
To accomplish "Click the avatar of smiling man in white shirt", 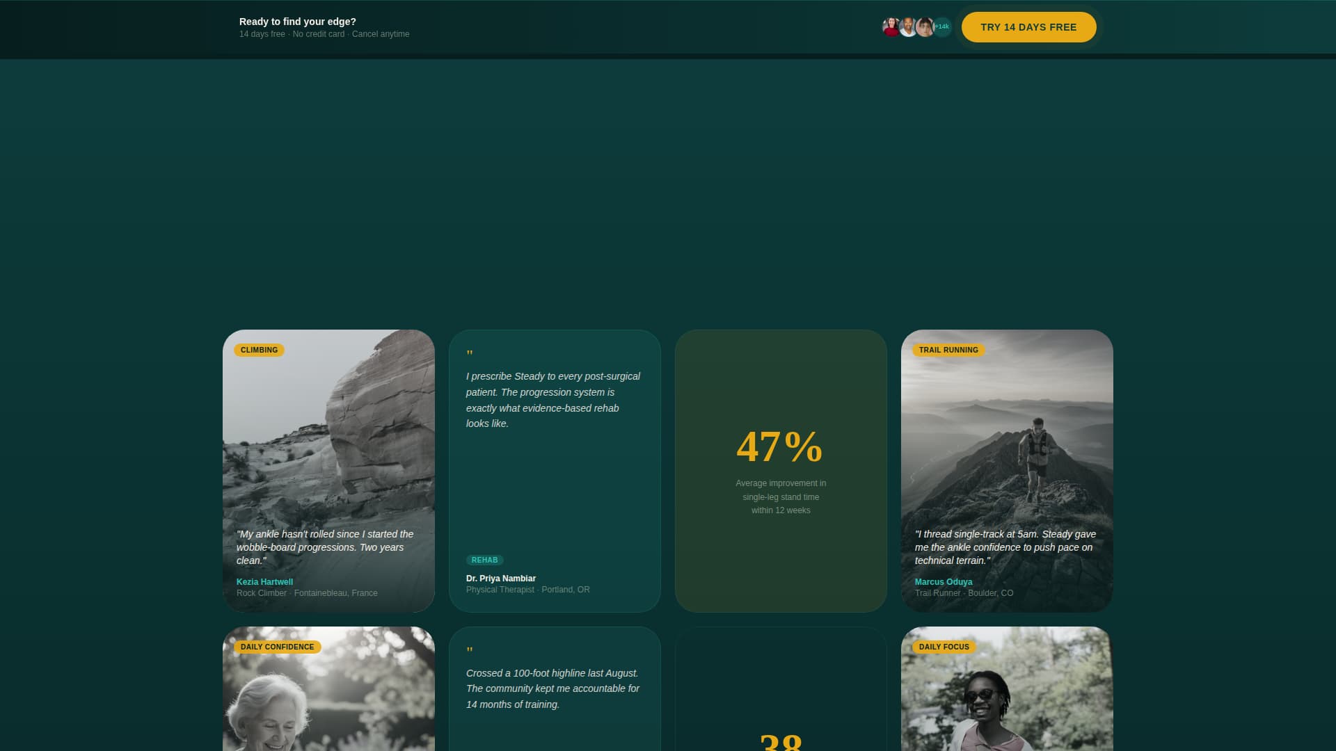I will [907, 27].
